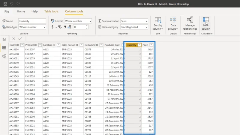Select the Price column header
This screenshot has height=135, width=240.
pyautogui.click(x=145, y=45)
